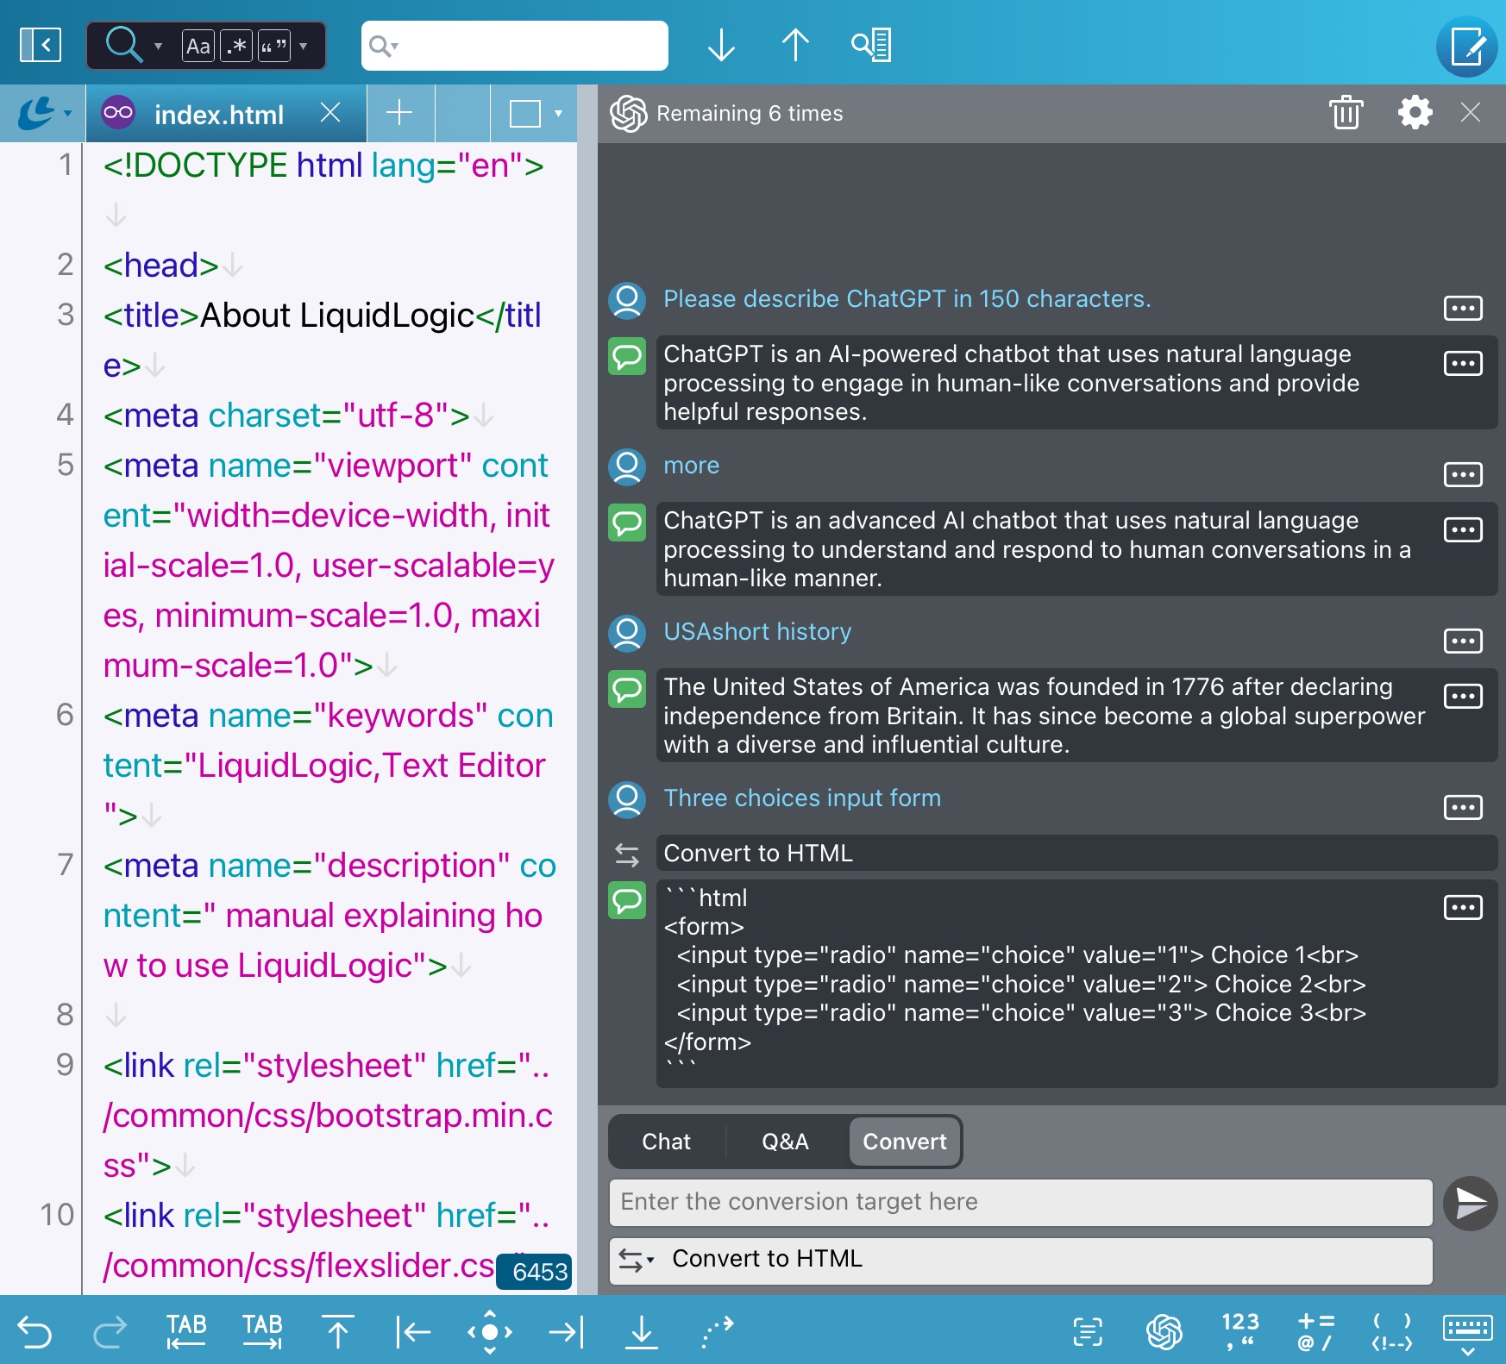Select the Q&A mode tab
This screenshot has height=1364, width=1506.
(x=785, y=1142)
